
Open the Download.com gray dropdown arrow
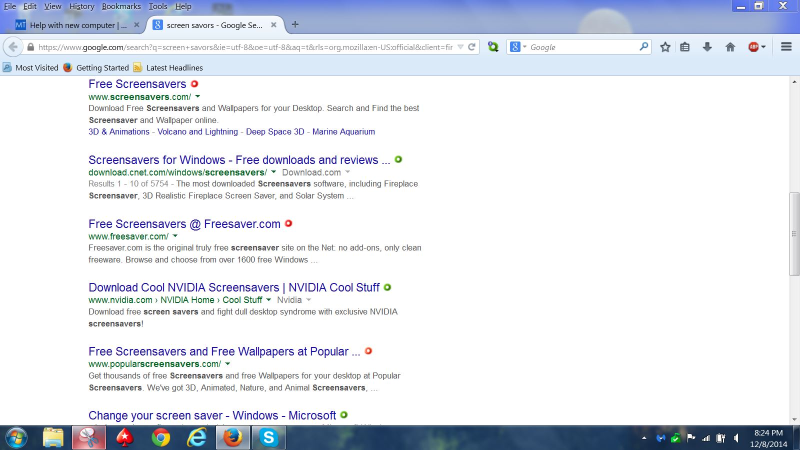coord(347,172)
